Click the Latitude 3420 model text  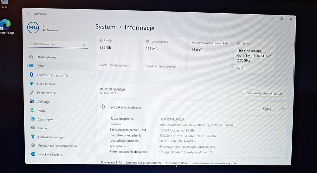(108, 93)
